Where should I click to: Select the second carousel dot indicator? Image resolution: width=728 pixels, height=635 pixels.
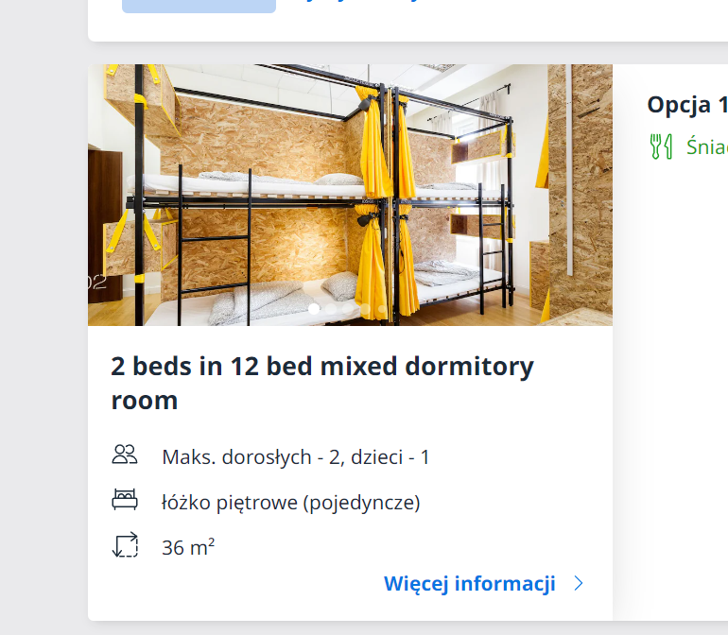[331, 309]
